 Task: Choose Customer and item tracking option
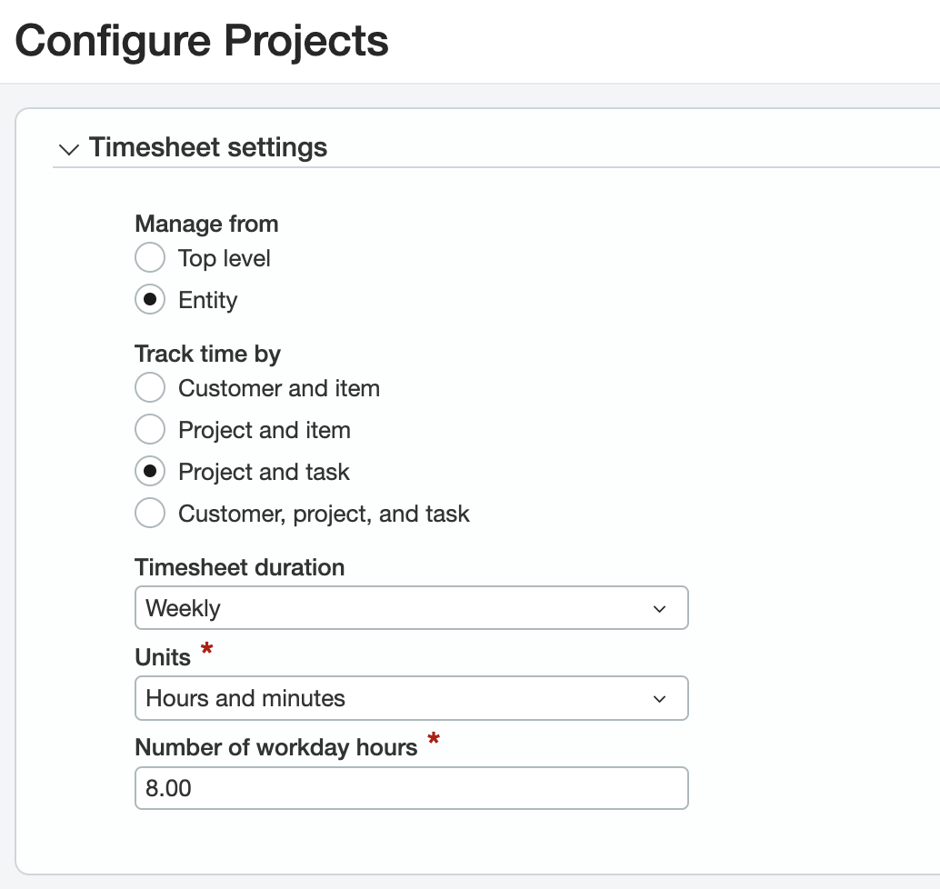click(x=149, y=387)
